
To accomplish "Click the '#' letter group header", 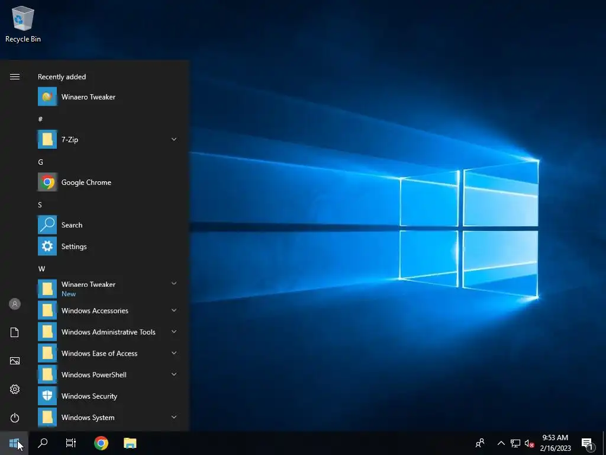I will pyautogui.click(x=40, y=119).
